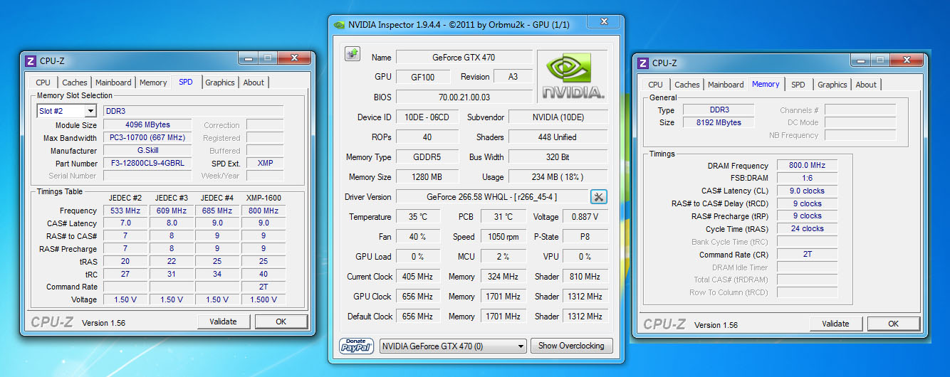The width and height of the screenshot is (950, 377).
Task: Open Graphics tab in left CPU-Z
Action: click(220, 83)
